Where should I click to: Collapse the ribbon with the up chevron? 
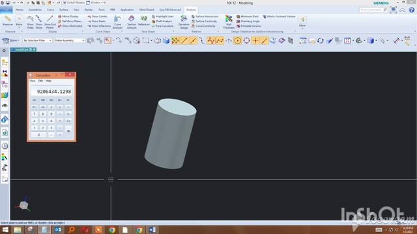click(403, 10)
